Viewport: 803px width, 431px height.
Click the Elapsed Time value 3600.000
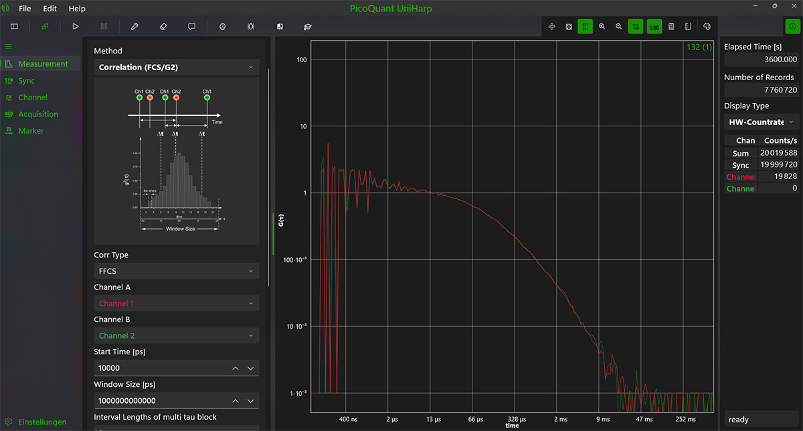[x=762, y=59]
